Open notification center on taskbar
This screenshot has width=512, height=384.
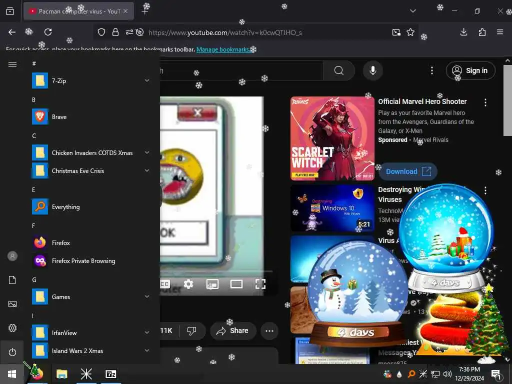(x=496, y=374)
